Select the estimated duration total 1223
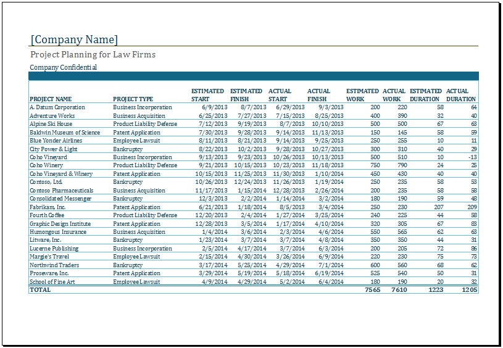Screen dimensions: 503x348 (436, 290)
